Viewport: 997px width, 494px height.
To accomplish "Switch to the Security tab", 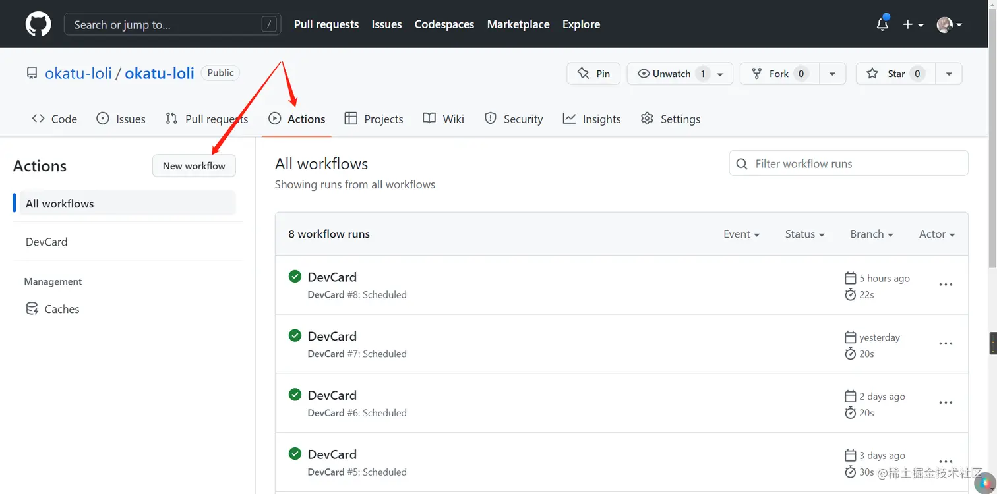I will coord(513,119).
